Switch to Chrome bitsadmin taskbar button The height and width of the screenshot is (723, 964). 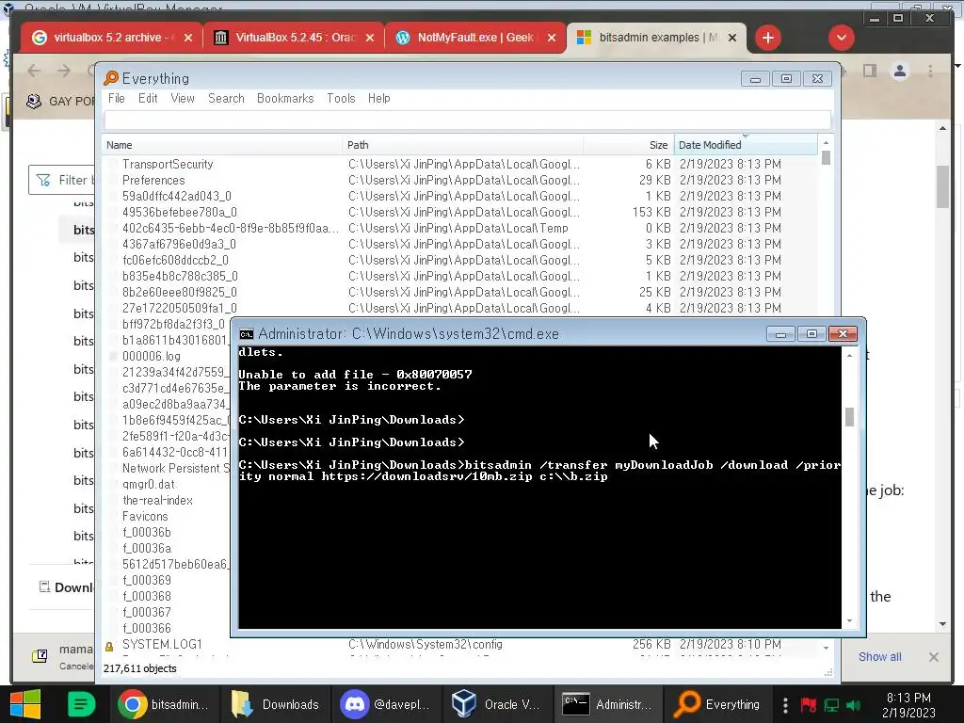pos(163,704)
